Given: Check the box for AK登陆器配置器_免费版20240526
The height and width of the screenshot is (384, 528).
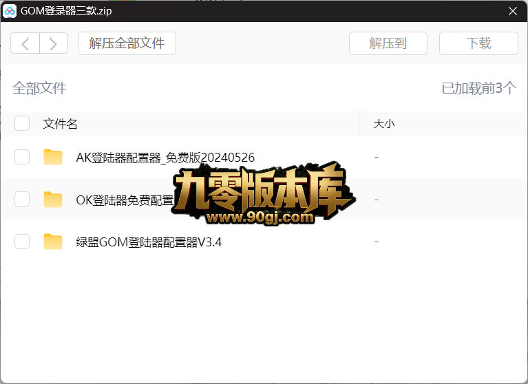Looking at the screenshot, I should [x=22, y=157].
